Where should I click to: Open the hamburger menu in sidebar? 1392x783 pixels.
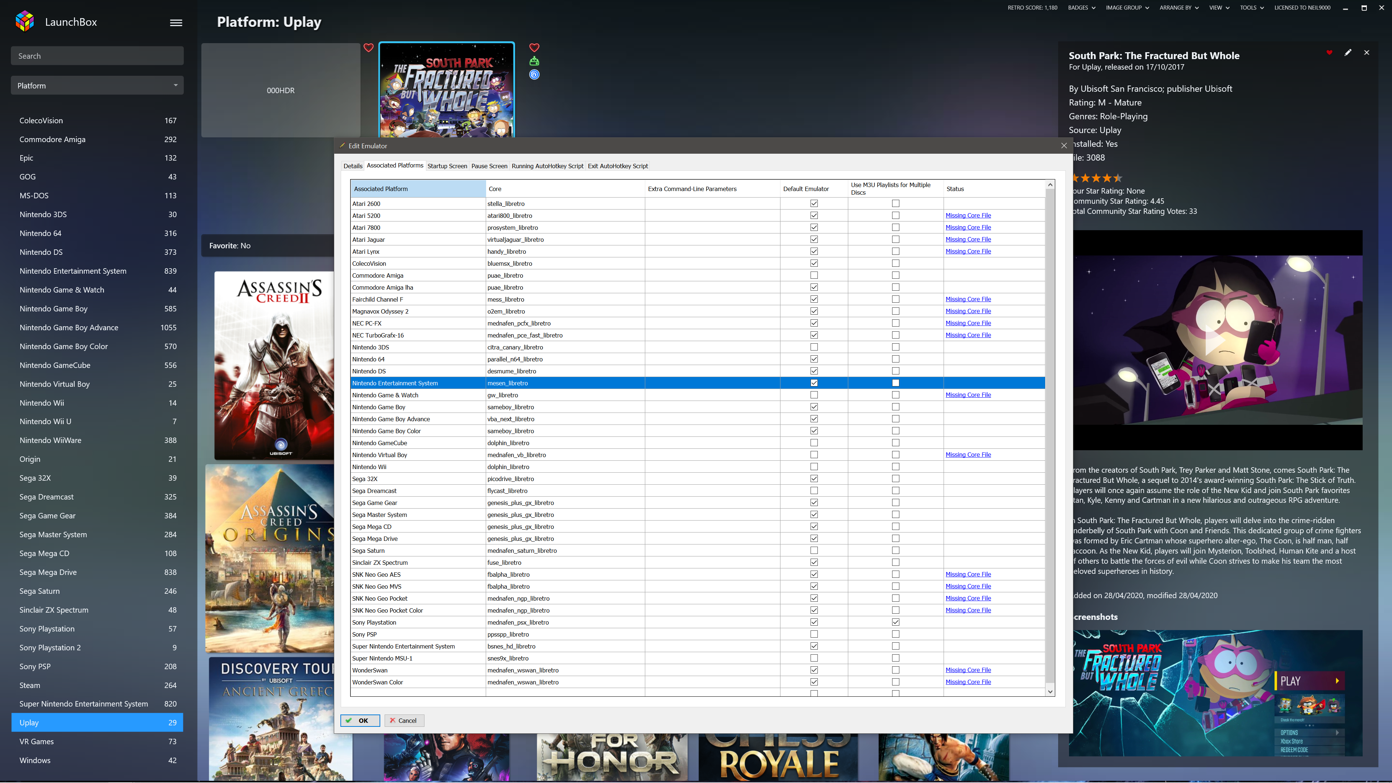176,23
